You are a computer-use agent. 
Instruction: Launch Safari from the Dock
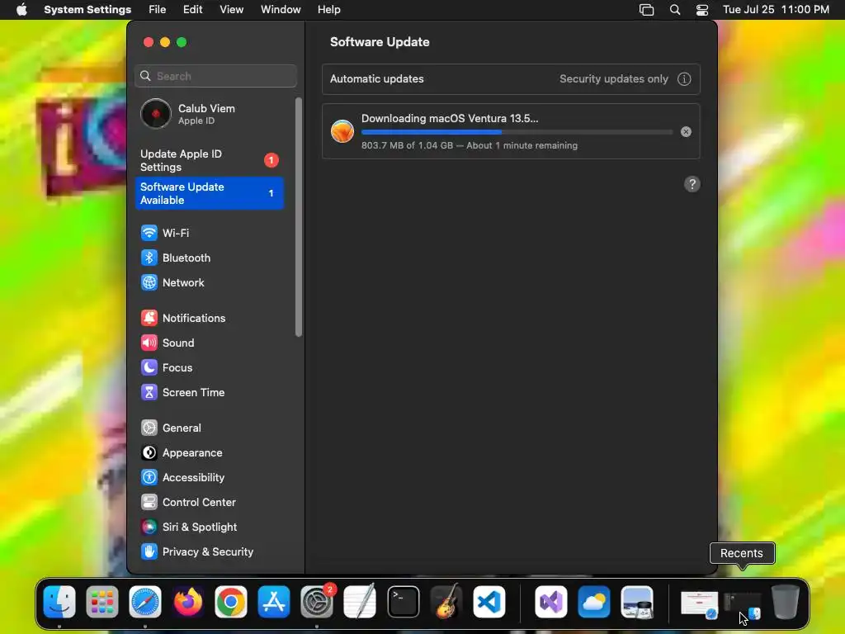145,602
